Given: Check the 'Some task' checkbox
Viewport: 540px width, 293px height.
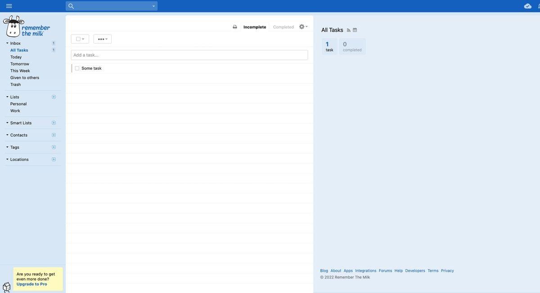Looking at the screenshot, I should [x=77, y=68].
